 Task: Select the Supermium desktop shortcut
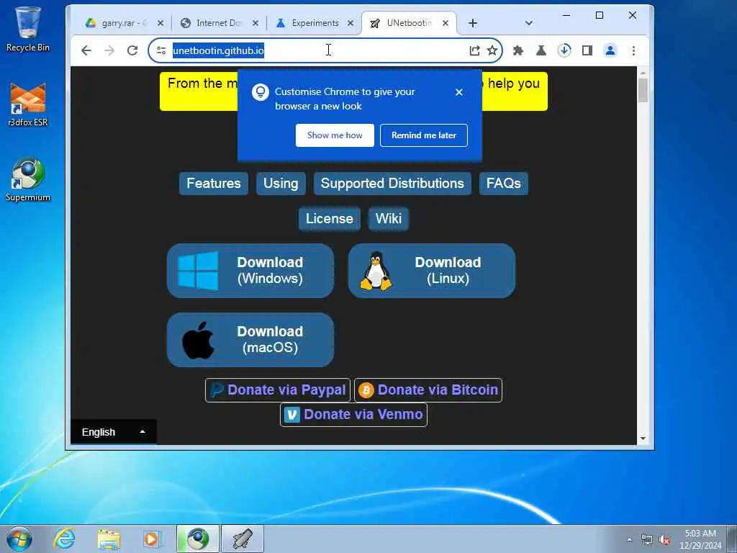point(28,179)
